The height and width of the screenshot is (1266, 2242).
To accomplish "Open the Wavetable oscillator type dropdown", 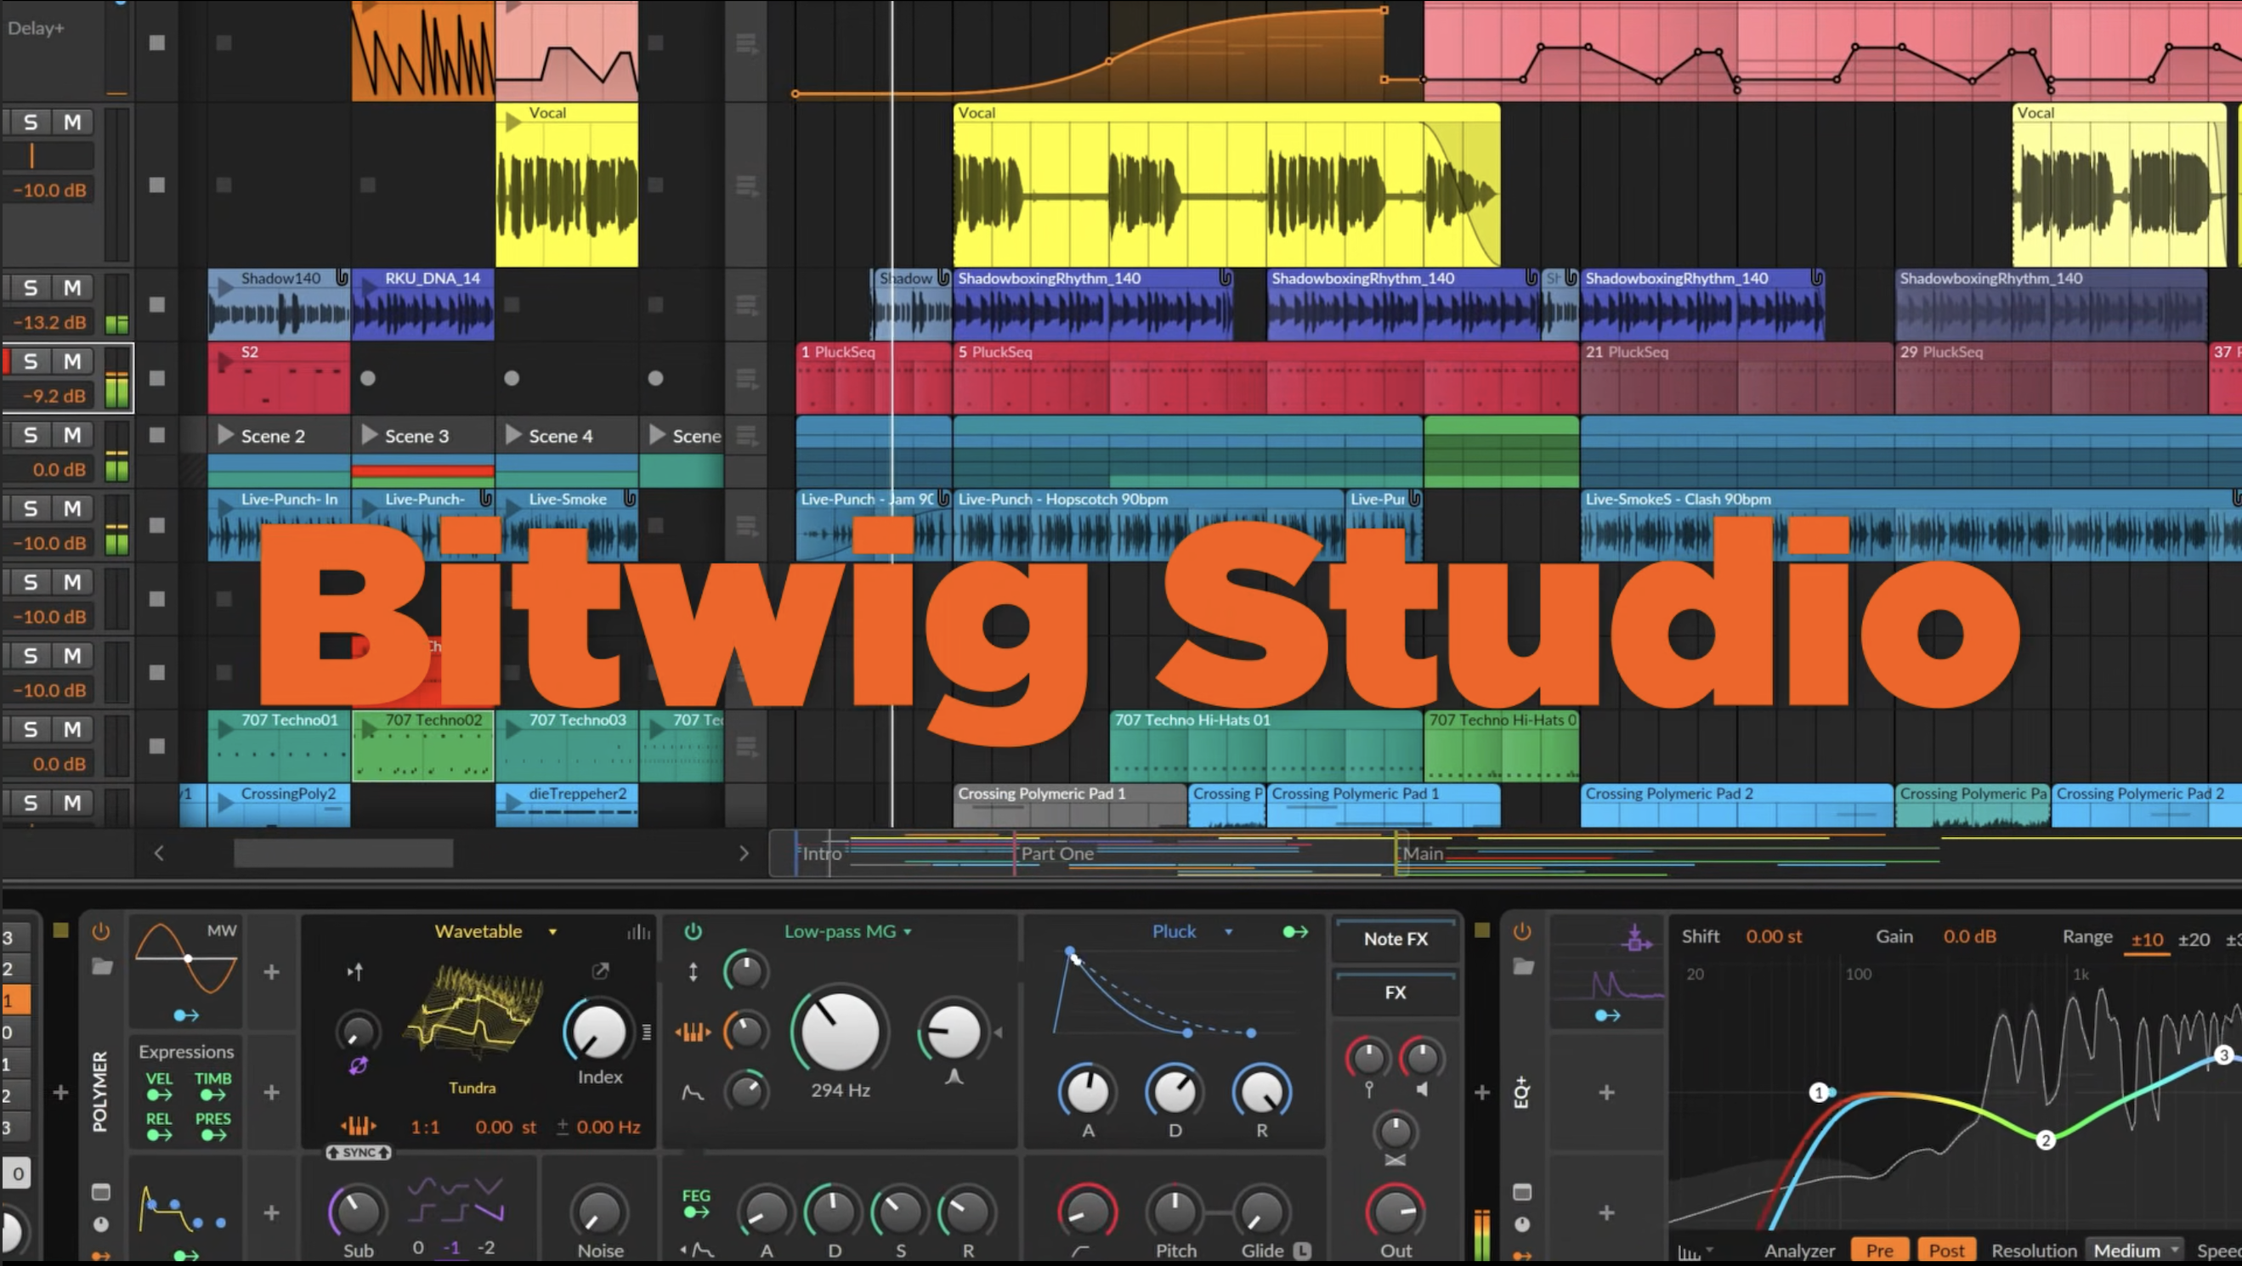I will point(552,932).
